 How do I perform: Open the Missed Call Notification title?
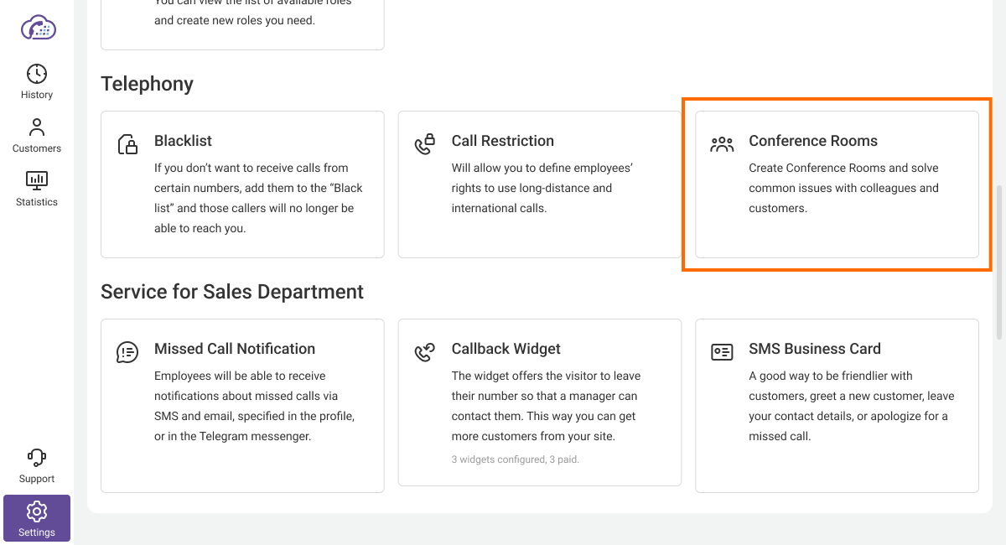coord(235,349)
